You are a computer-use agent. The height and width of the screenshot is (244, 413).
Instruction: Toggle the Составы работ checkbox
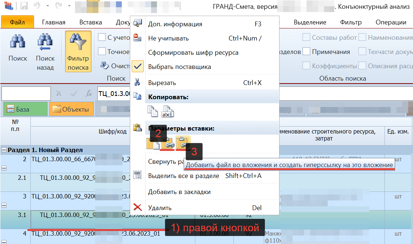(306, 37)
